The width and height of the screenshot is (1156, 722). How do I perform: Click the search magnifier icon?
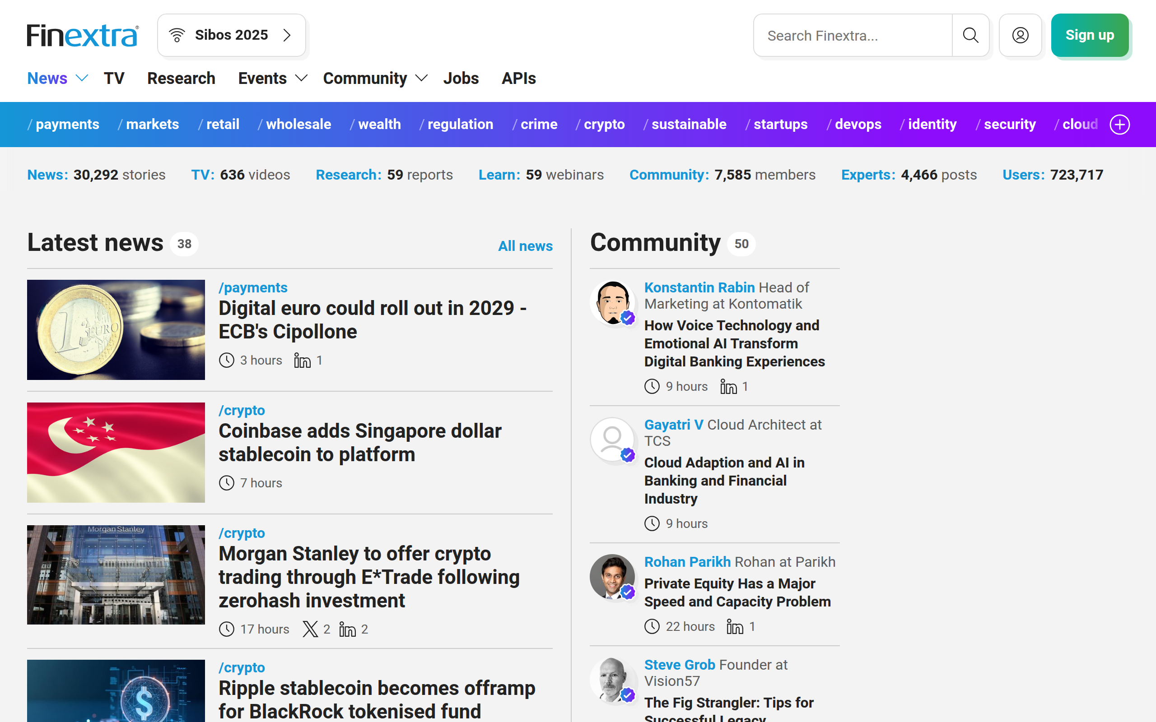970,35
